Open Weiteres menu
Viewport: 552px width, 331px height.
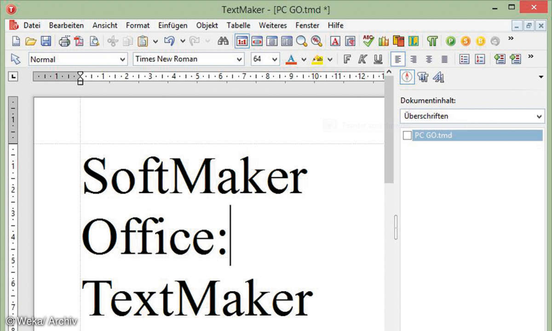[273, 25]
